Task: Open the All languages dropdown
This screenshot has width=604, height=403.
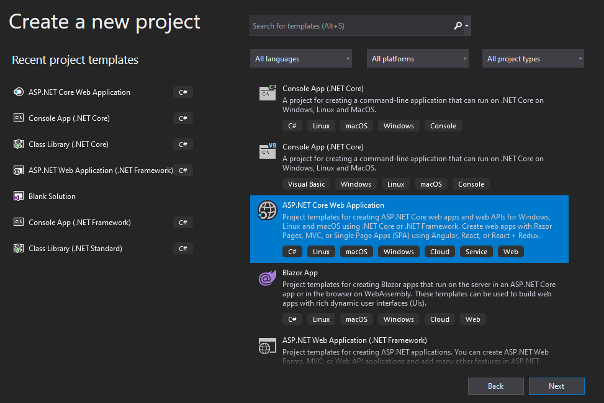Action: [301, 59]
